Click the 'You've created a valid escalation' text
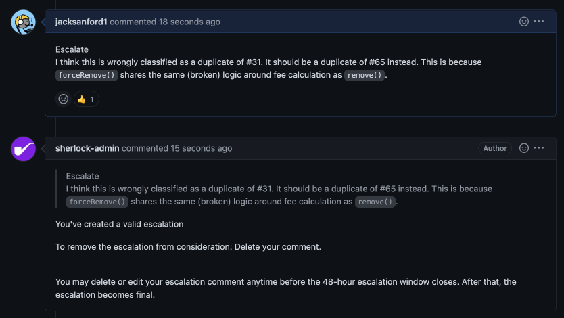This screenshot has height=318, width=564. pyautogui.click(x=120, y=224)
